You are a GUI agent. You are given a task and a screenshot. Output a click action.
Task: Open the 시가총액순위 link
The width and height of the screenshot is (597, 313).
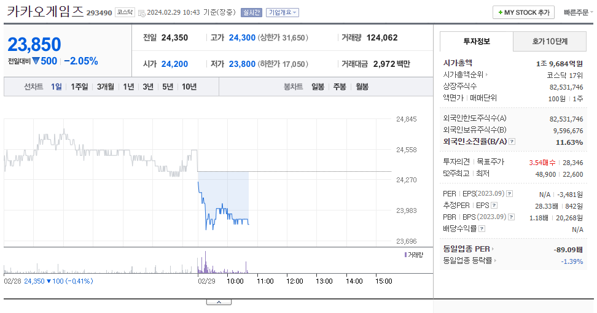(x=463, y=75)
